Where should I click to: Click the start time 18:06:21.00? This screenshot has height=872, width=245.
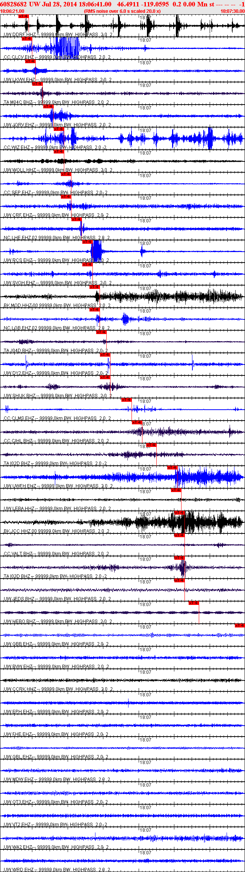12,11
